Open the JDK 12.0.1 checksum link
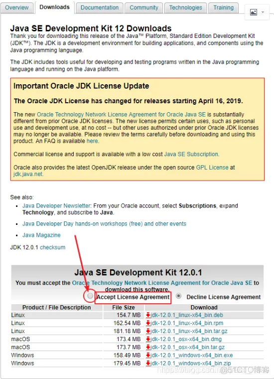The height and width of the screenshot is (379, 274). click(x=53, y=247)
